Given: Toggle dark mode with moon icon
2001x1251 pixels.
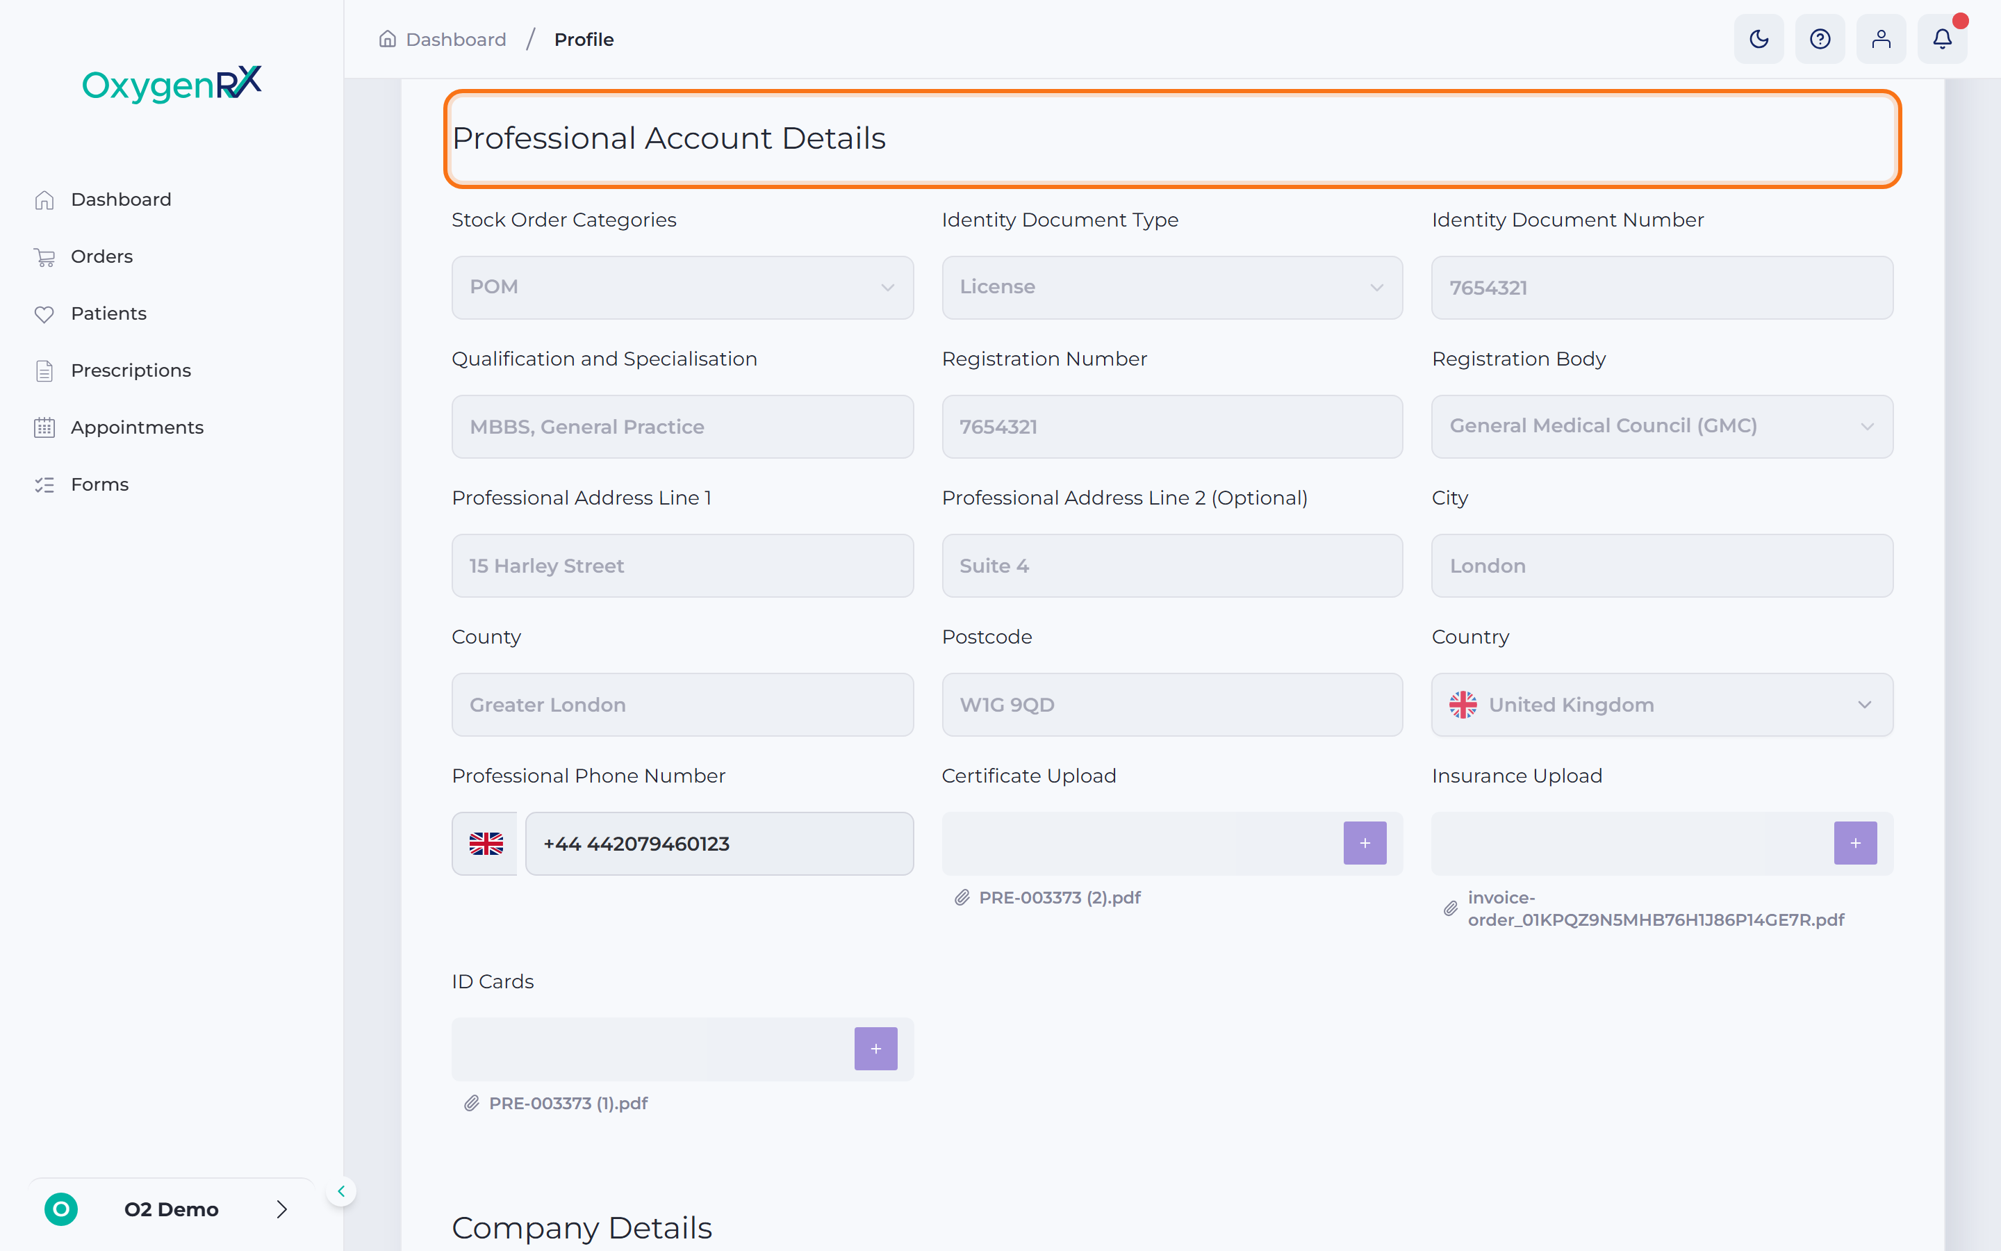Looking at the screenshot, I should (1759, 39).
